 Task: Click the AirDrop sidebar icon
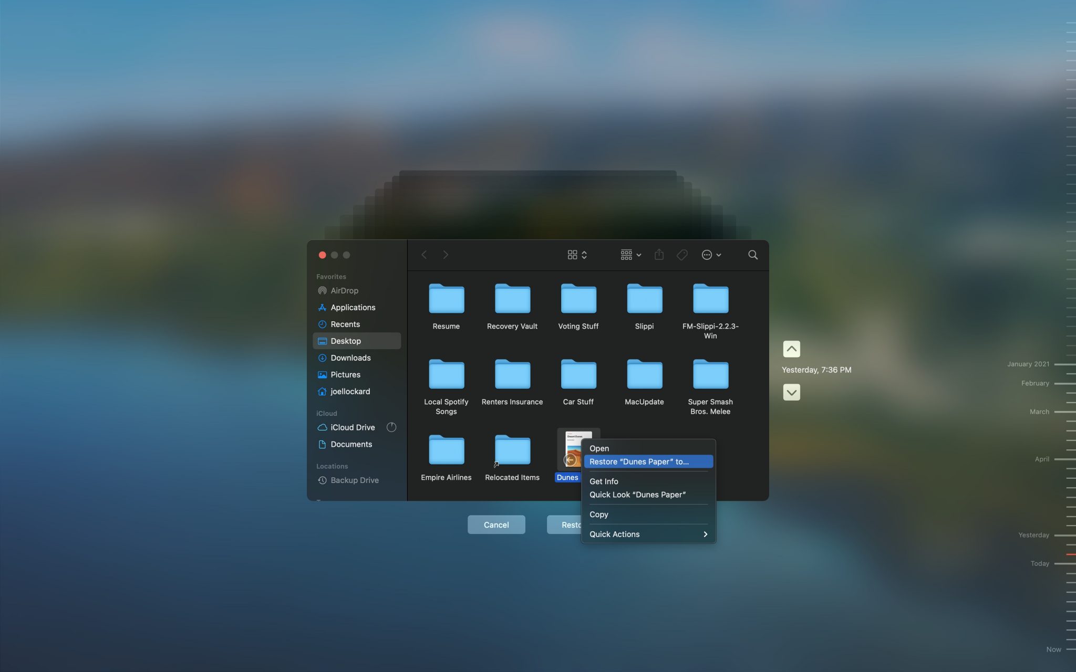pos(322,290)
